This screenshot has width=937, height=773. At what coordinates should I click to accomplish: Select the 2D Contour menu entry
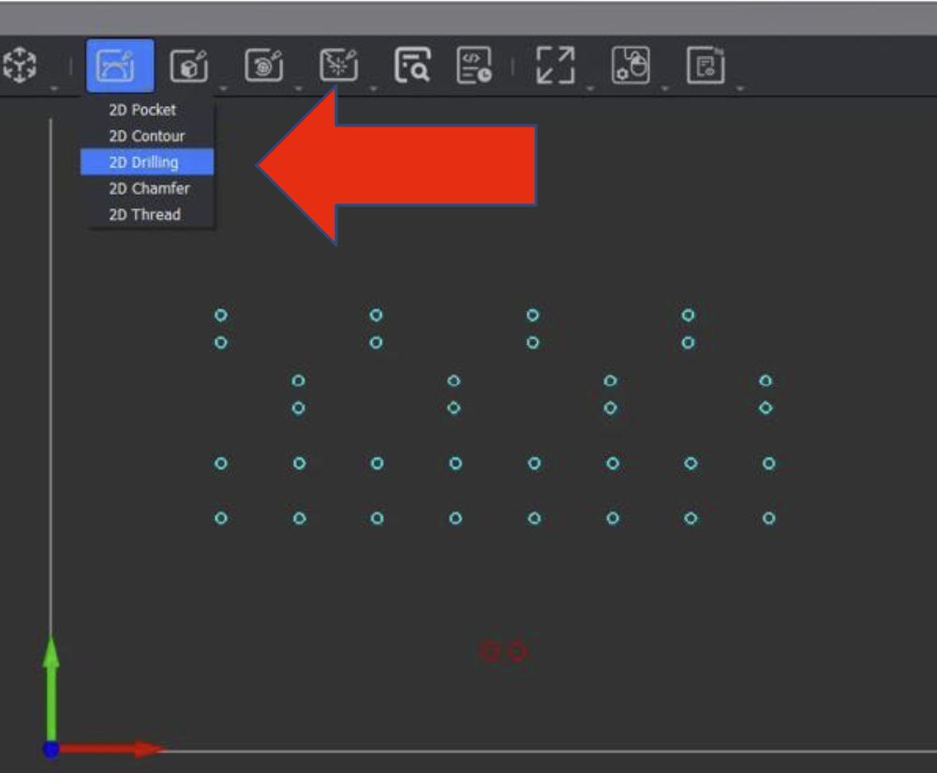[x=147, y=136]
